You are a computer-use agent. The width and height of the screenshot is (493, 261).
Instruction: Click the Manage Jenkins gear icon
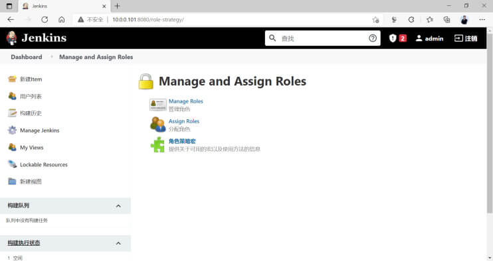pos(12,130)
